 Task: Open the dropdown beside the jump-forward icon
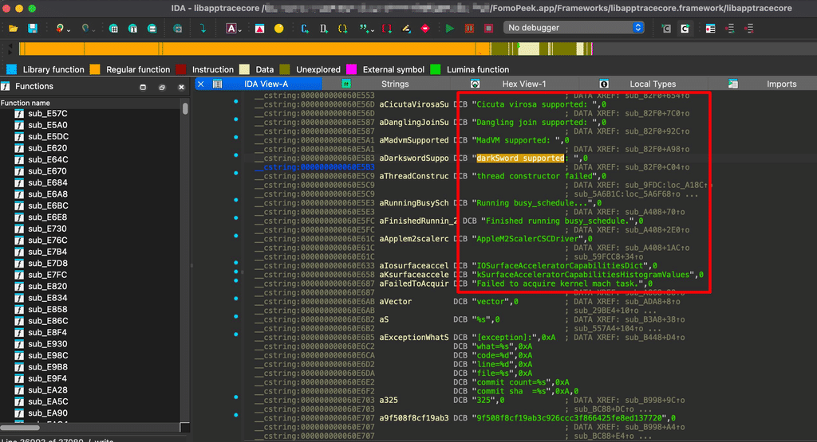(x=94, y=30)
